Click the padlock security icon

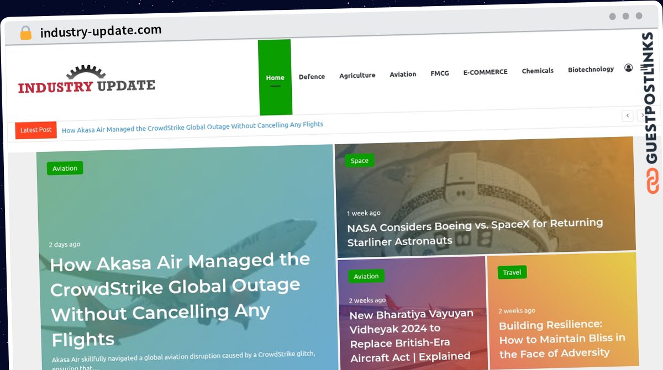click(x=25, y=33)
